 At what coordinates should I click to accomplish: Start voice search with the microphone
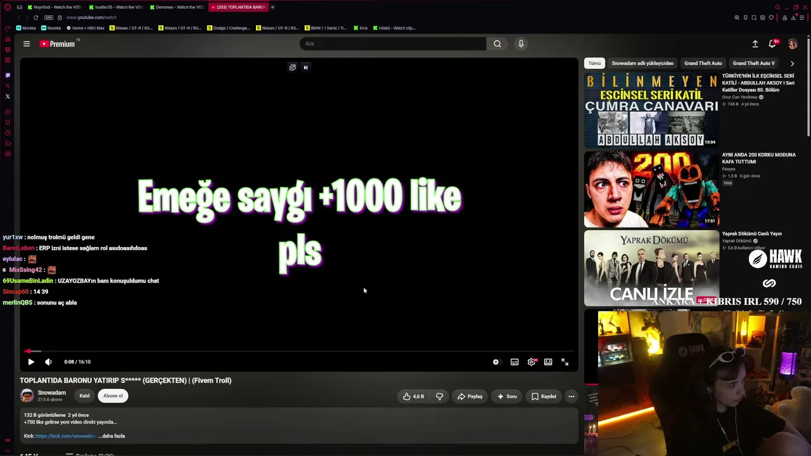pyautogui.click(x=521, y=44)
